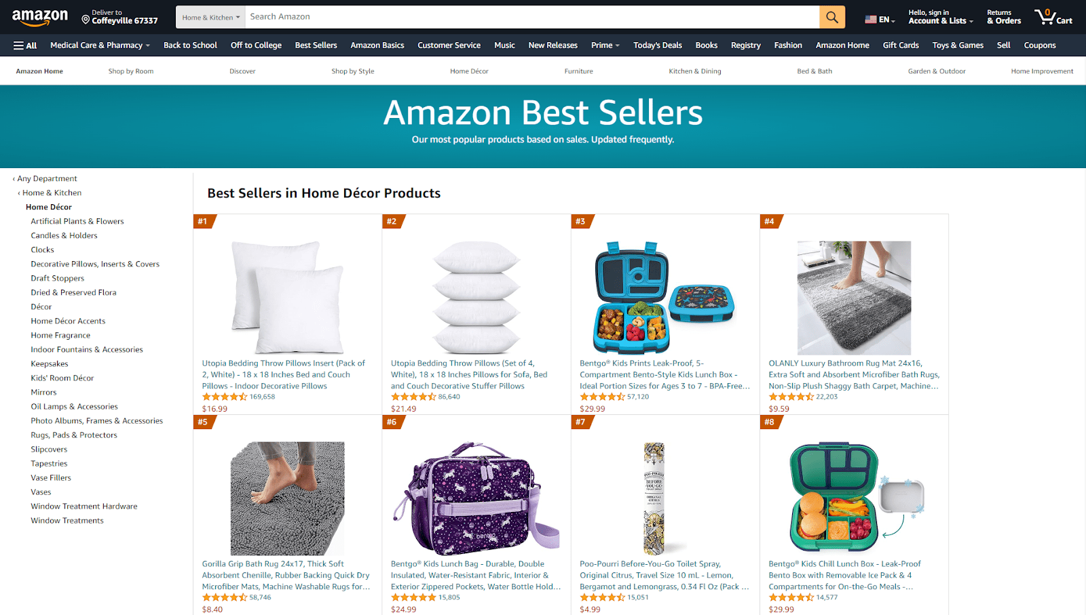This screenshot has height=615, width=1086.
Task: Click the purple Bentgo Kids Lunch Bag image
Action: (476, 498)
